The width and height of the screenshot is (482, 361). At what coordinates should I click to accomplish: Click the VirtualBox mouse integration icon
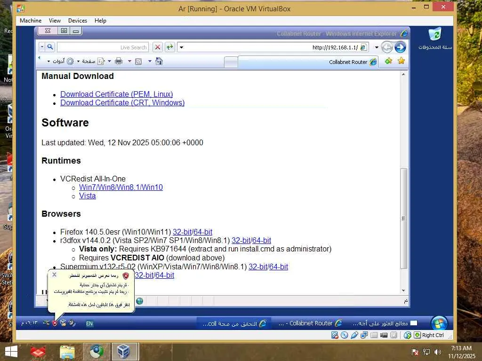[x=407, y=335]
